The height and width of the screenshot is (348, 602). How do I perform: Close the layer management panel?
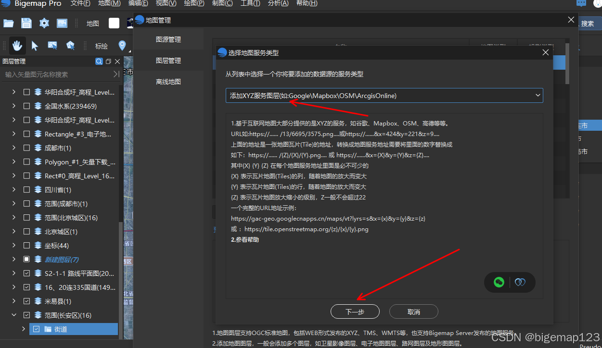[x=117, y=62]
